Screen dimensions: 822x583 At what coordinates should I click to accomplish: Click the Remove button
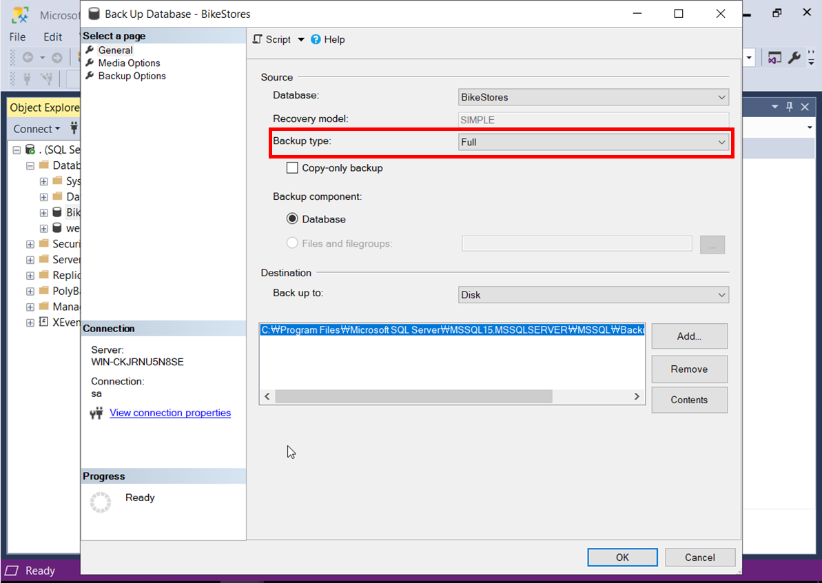click(690, 369)
